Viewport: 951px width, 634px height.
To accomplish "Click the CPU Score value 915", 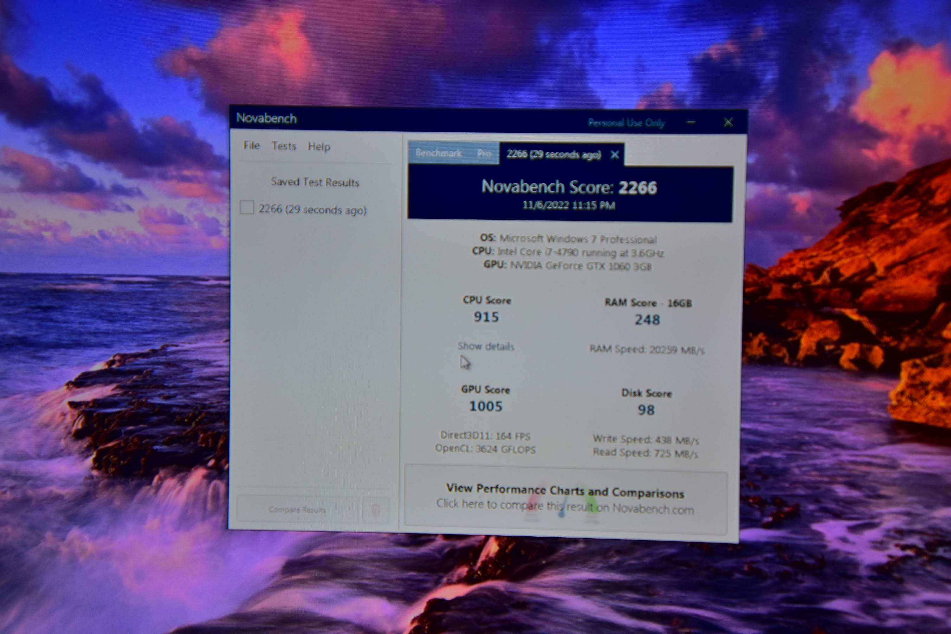I will [x=486, y=317].
